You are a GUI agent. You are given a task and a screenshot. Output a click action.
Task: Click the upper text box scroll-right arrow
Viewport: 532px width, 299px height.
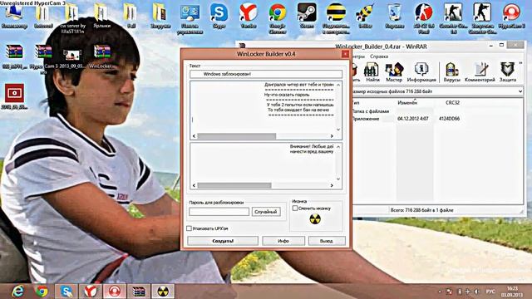(332, 136)
